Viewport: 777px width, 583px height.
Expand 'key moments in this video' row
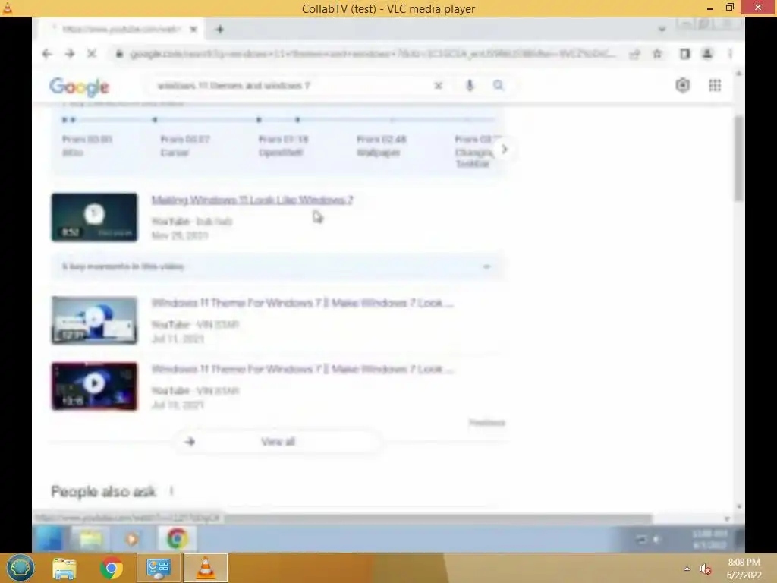(x=278, y=266)
